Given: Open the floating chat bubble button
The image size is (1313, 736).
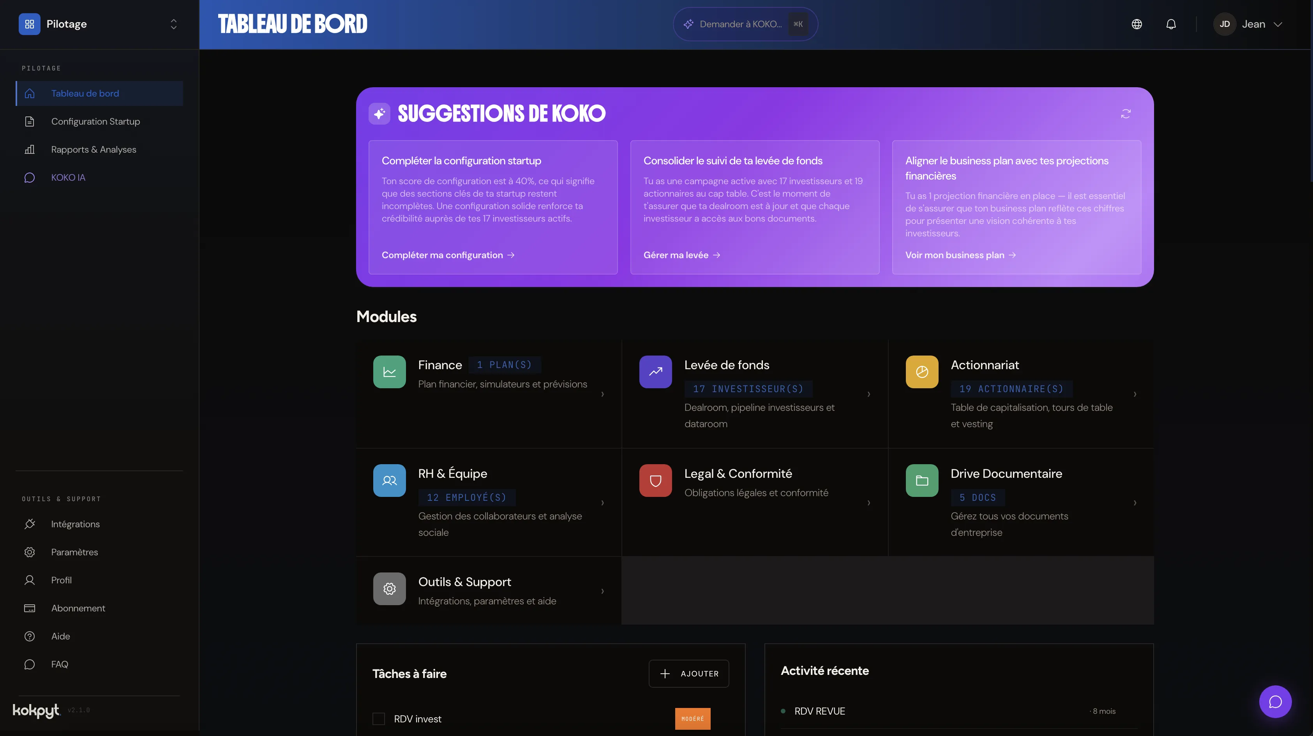Looking at the screenshot, I should tap(1275, 702).
